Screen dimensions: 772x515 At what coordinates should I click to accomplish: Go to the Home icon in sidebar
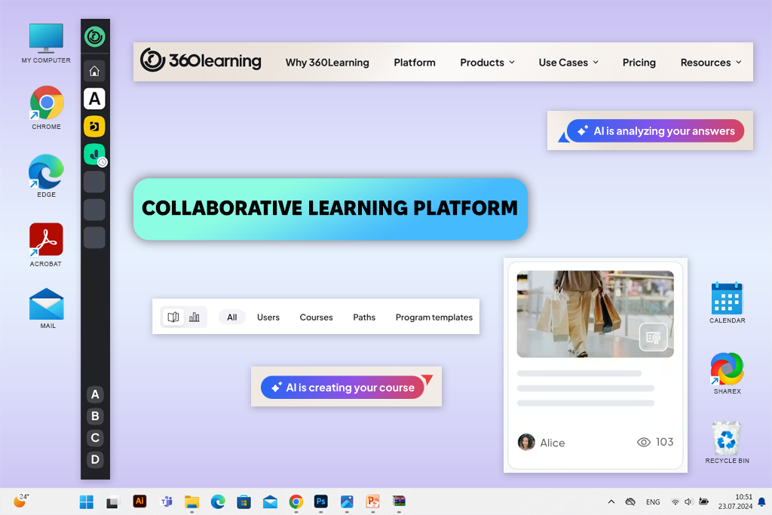click(x=94, y=71)
